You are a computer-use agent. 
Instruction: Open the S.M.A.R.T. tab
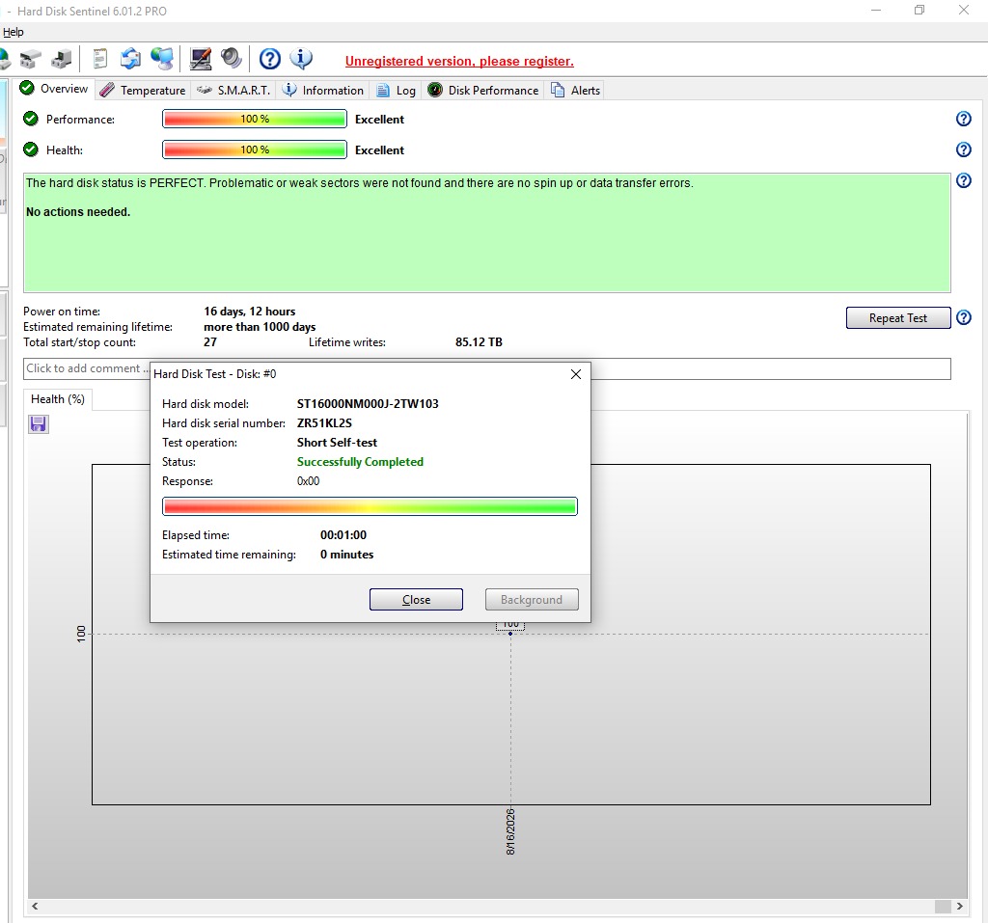click(x=233, y=90)
